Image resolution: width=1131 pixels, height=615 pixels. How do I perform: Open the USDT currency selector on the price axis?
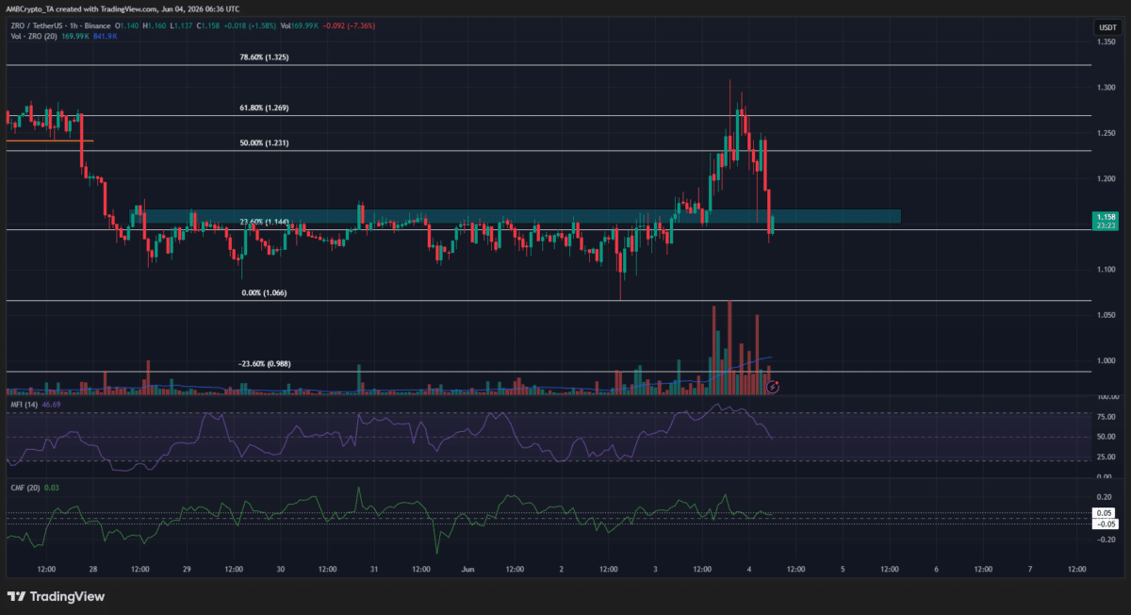click(x=1107, y=28)
